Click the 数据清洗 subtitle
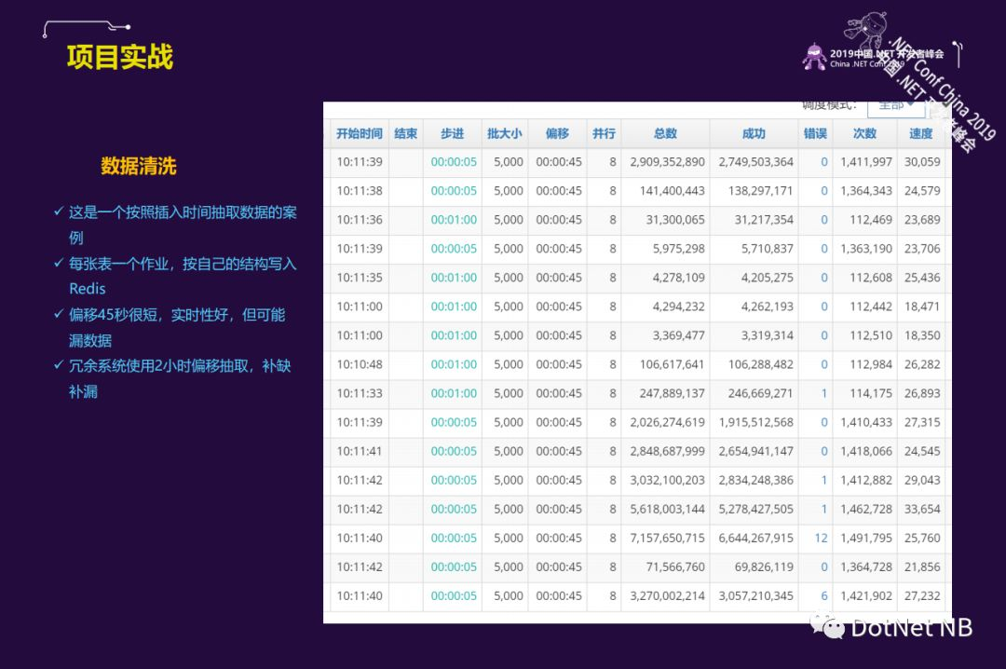The image size is (1006, 669). point(139,166)
